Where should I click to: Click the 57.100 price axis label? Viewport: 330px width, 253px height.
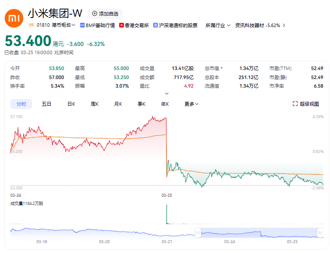click(16, 117)
